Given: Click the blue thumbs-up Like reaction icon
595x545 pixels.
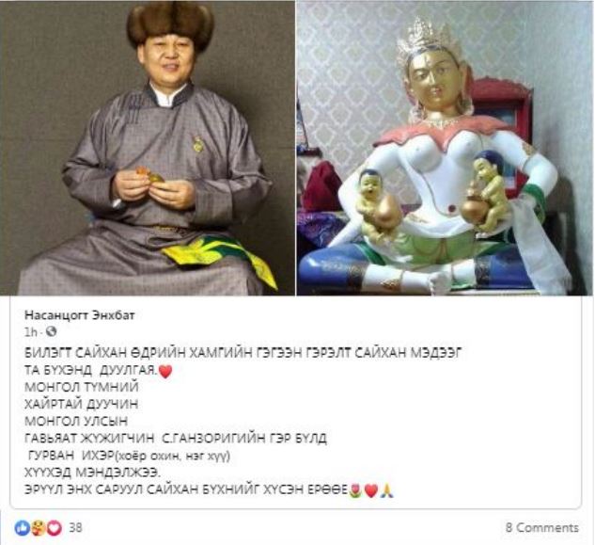Looking at the screenshot, I should point(23,528).
